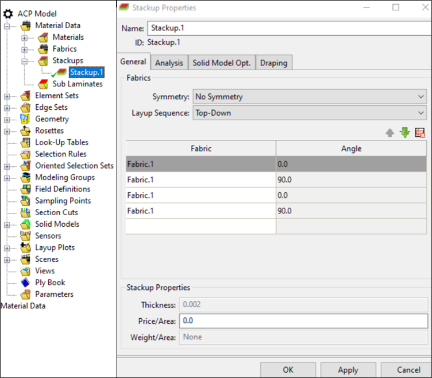432x378 pixels.
Task: Expand the Oriented Selection Sets node
Action: pos(7,166)
